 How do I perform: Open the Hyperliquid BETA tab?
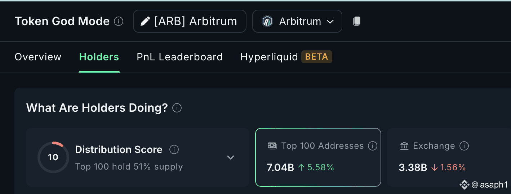(x=286, y=57)
